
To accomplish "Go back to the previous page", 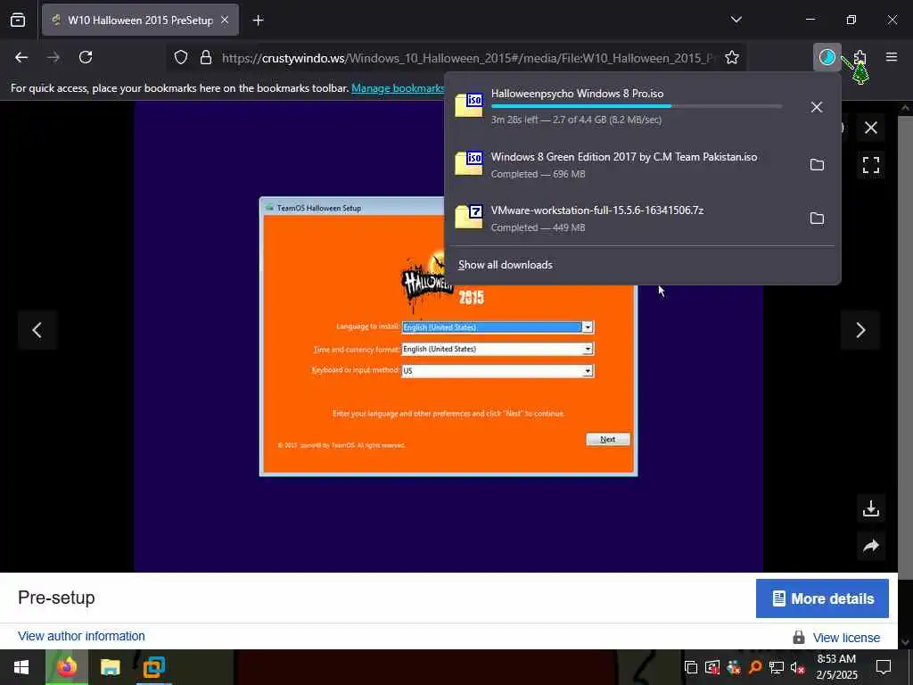I will pyautogui.click(x=21, y=57).
